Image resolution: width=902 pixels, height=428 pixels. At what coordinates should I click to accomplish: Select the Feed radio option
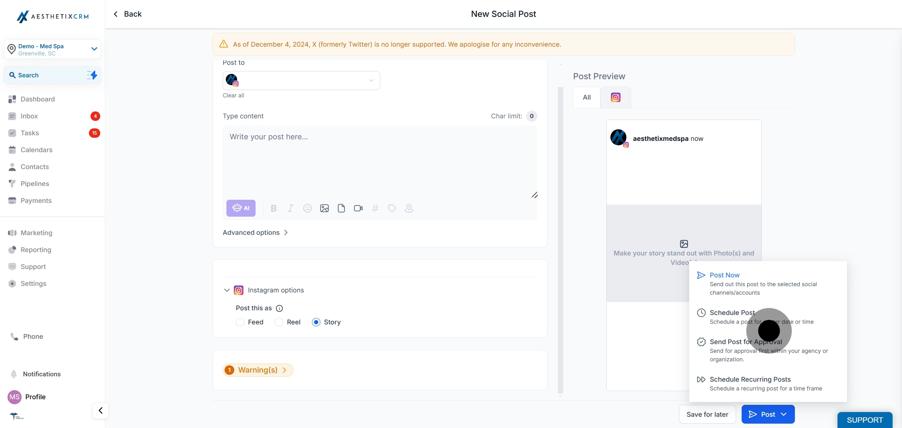pos(240,322)
